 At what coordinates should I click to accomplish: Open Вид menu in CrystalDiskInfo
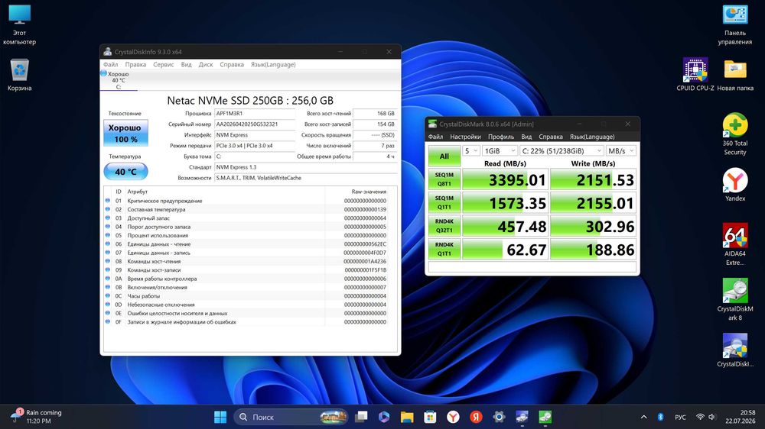pyautogui.click(x=186, y=64)
